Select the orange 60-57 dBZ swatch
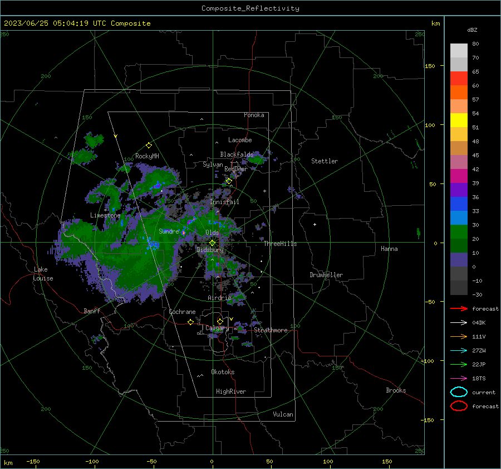The width and height of the screenshot is (501, 469). pos(459,92)
